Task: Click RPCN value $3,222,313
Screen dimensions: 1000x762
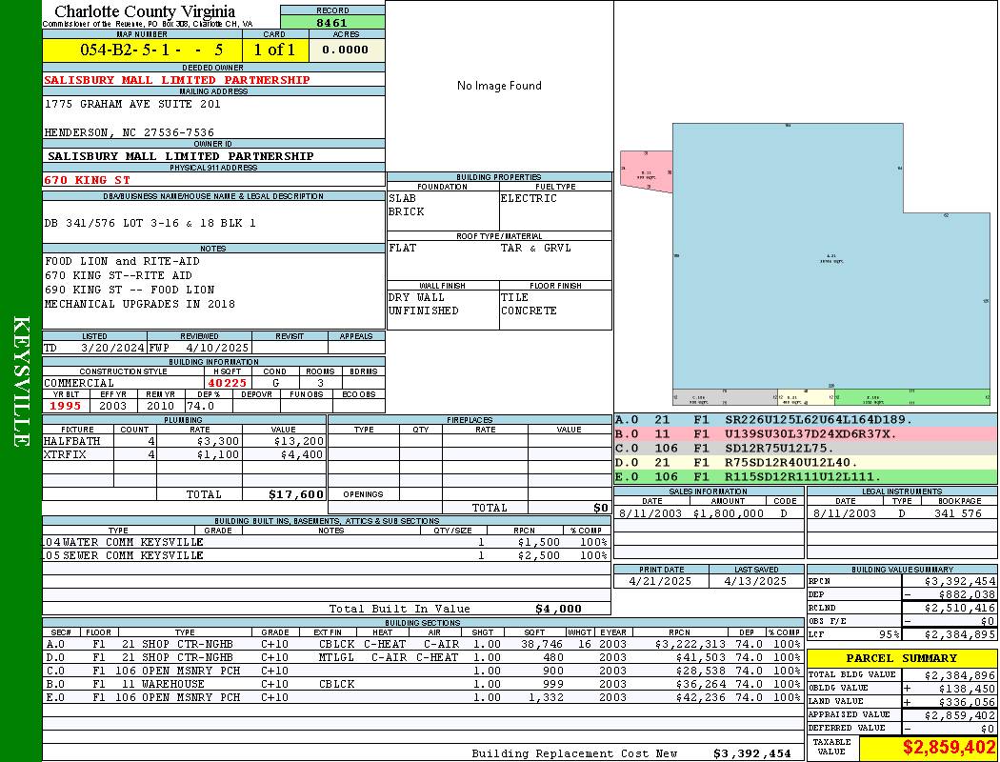Action: [690, 644]
